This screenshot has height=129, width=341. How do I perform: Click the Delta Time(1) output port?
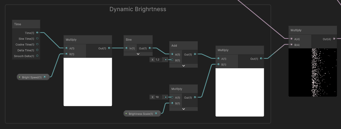(x=37, y=50)
